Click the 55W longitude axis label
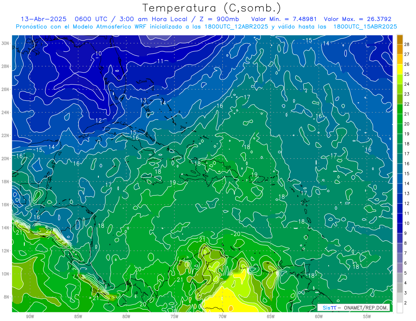The width and height of the screenshot is (416, 321). (367, 316)
